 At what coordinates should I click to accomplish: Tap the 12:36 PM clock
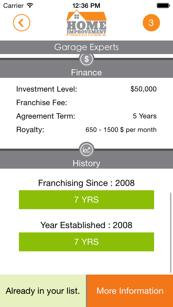click(86, 5)
